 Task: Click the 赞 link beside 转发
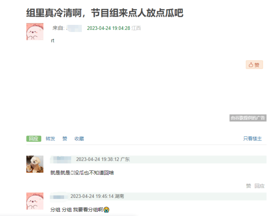[64, 139]
